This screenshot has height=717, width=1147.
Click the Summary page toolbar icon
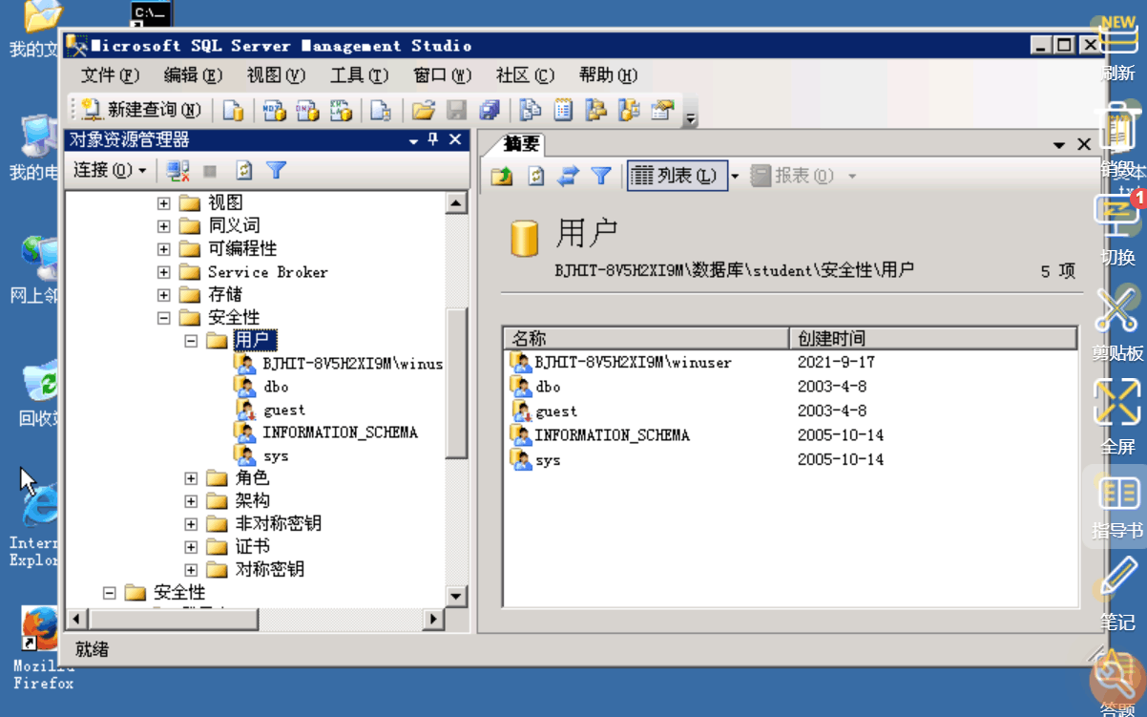tap(563, 111)
